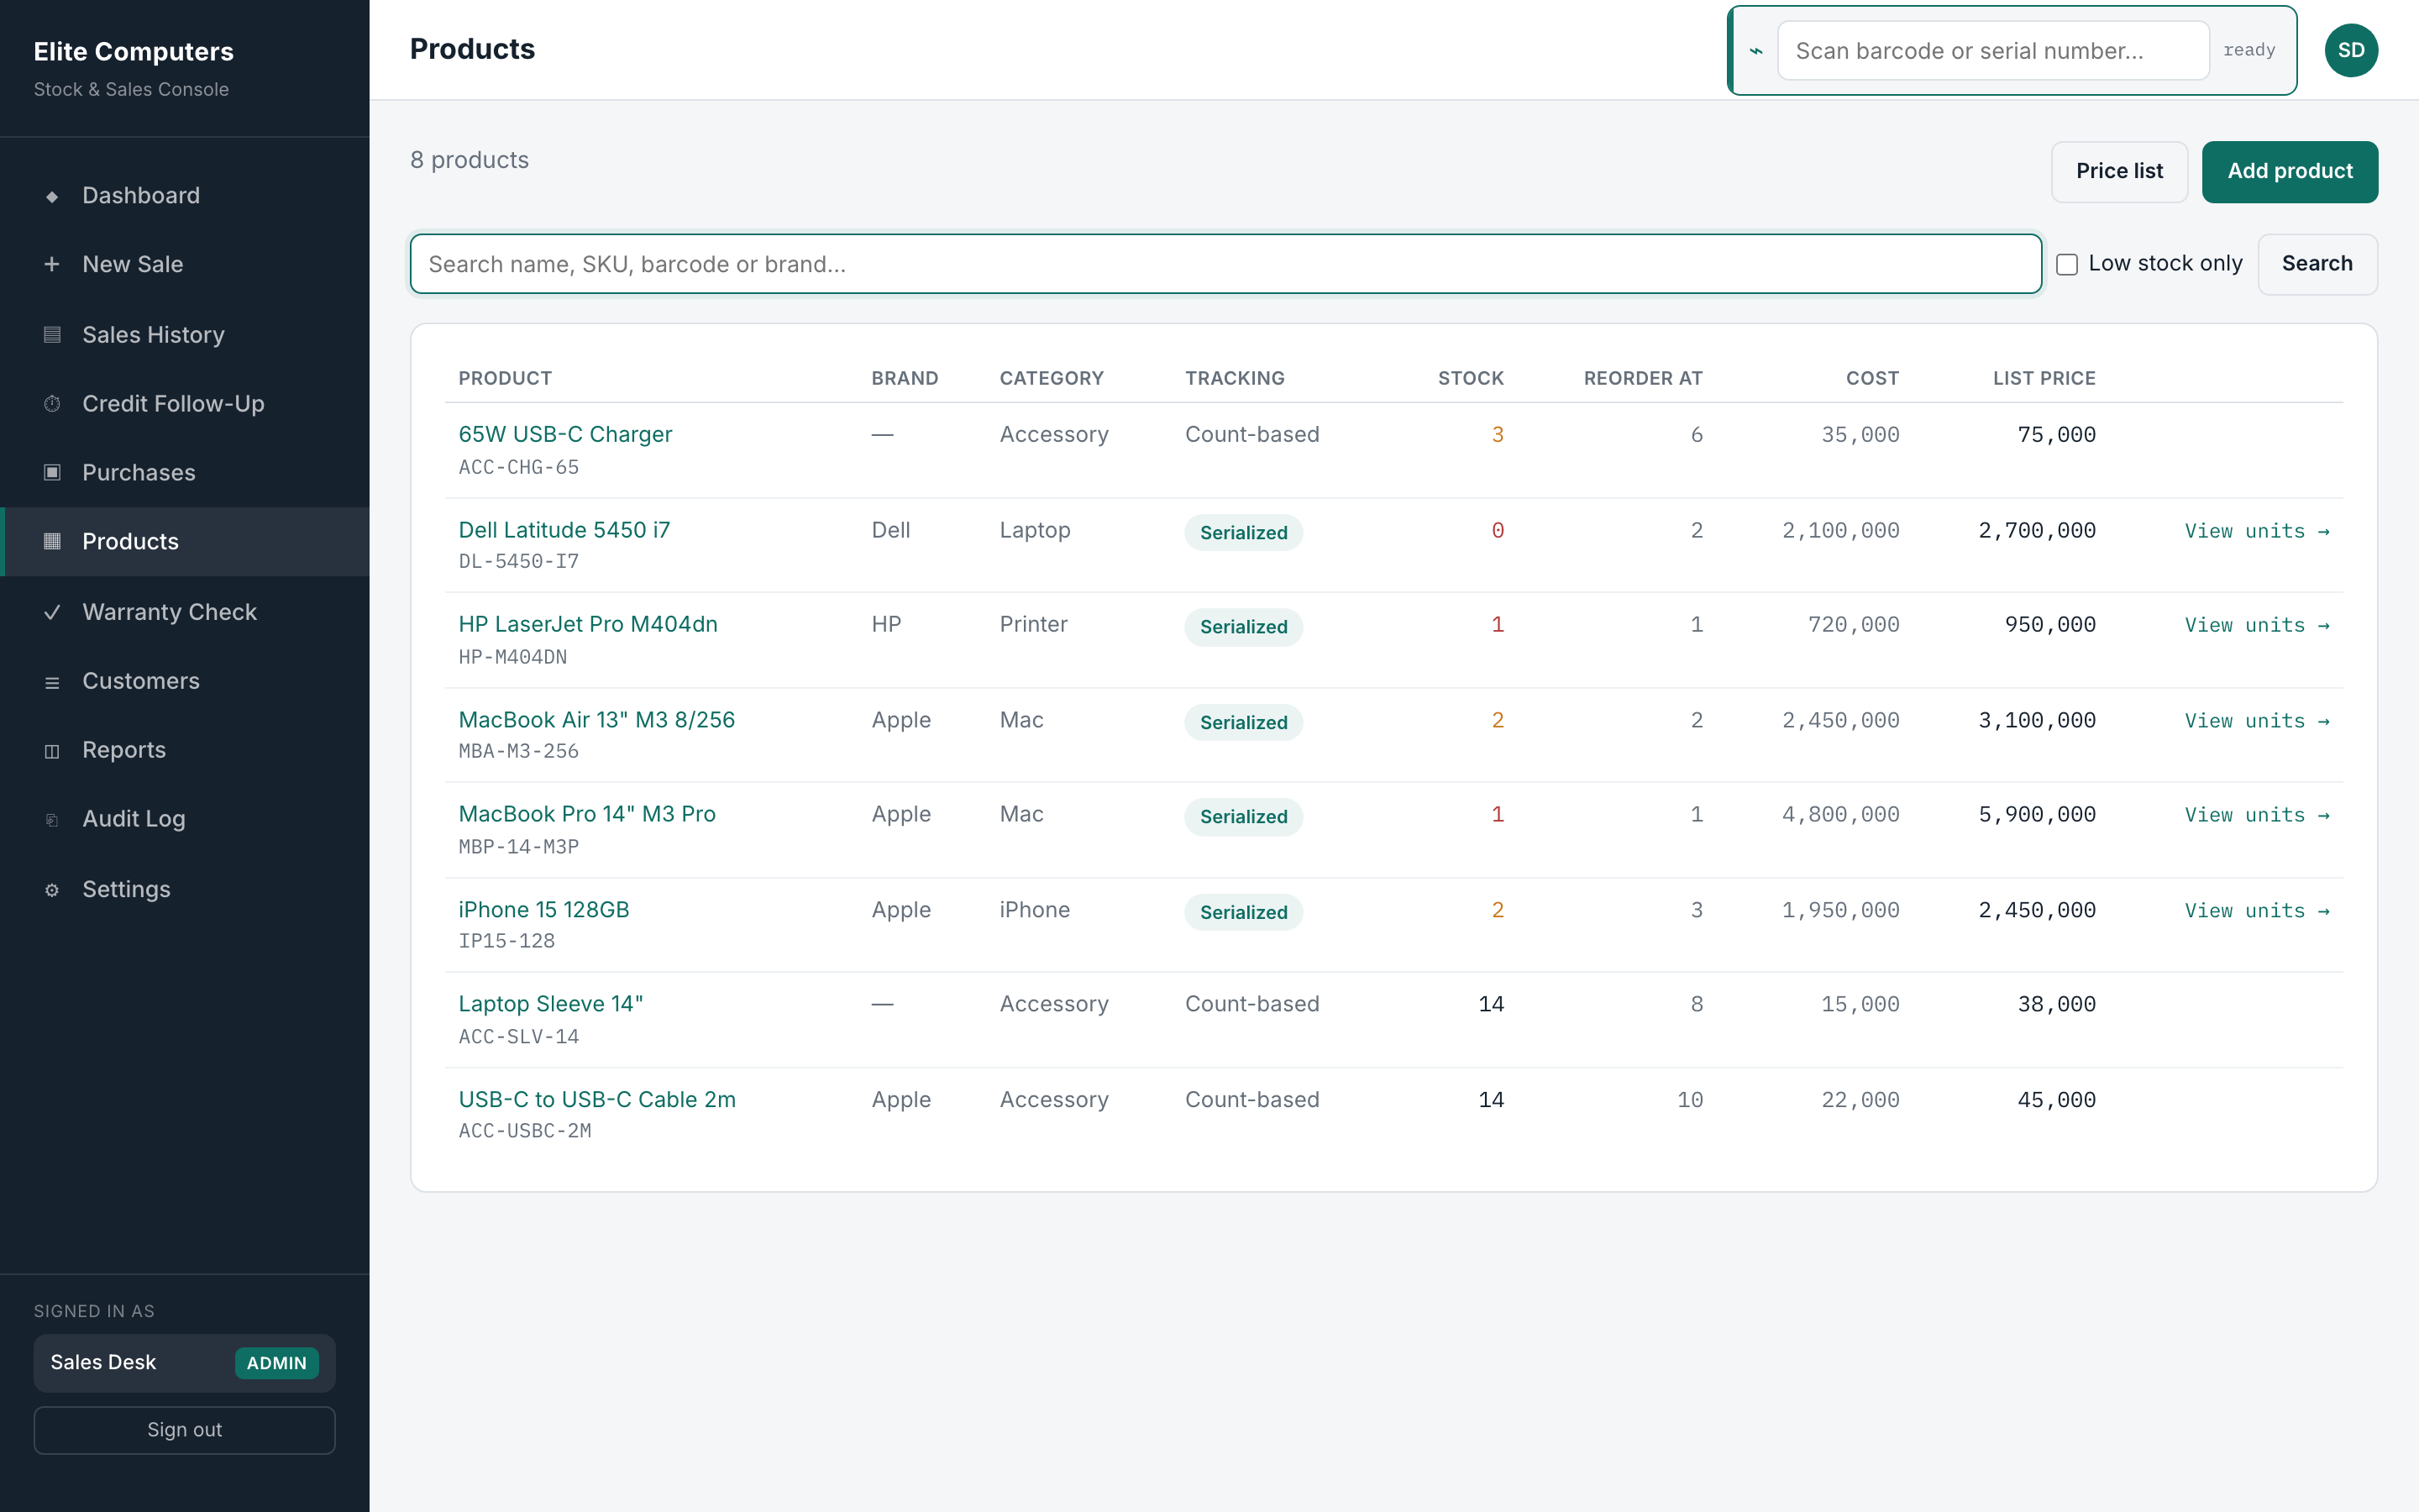This screenshot has height=1512, width=2419.
Task: Click the Serialized badge for HP LaserJet
Action: click(x=1243, y=627)
